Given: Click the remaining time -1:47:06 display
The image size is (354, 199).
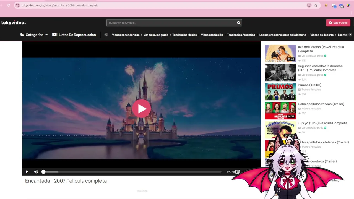Looking at the screenshot, I should (x=230, y=172).
